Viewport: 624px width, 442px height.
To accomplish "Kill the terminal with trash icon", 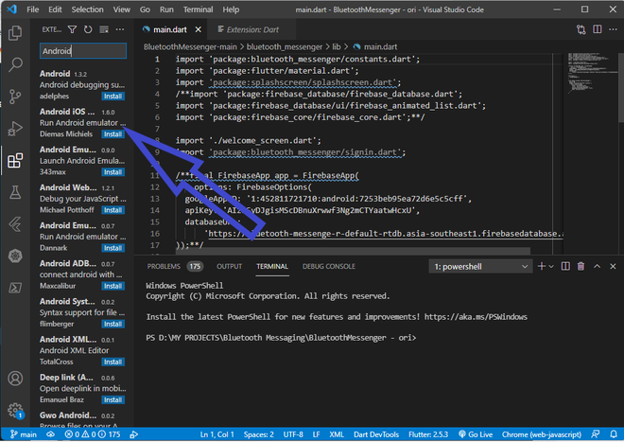I will coord(581,266).
